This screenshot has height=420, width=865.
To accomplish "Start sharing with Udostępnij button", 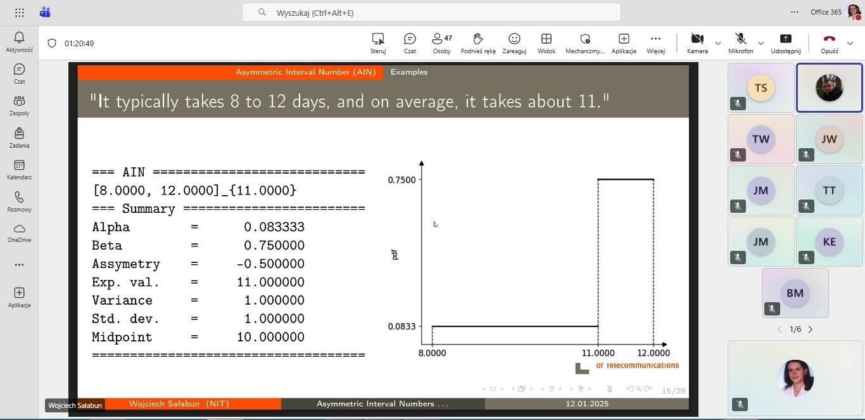I will [785, 43].
